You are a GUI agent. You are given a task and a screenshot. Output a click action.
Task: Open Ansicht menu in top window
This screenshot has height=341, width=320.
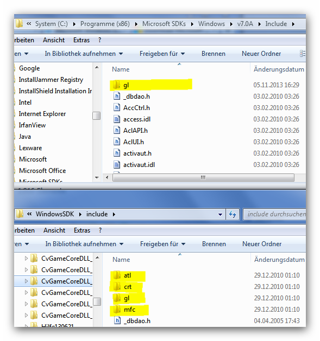pyautogui.click(x=54, y=40)
